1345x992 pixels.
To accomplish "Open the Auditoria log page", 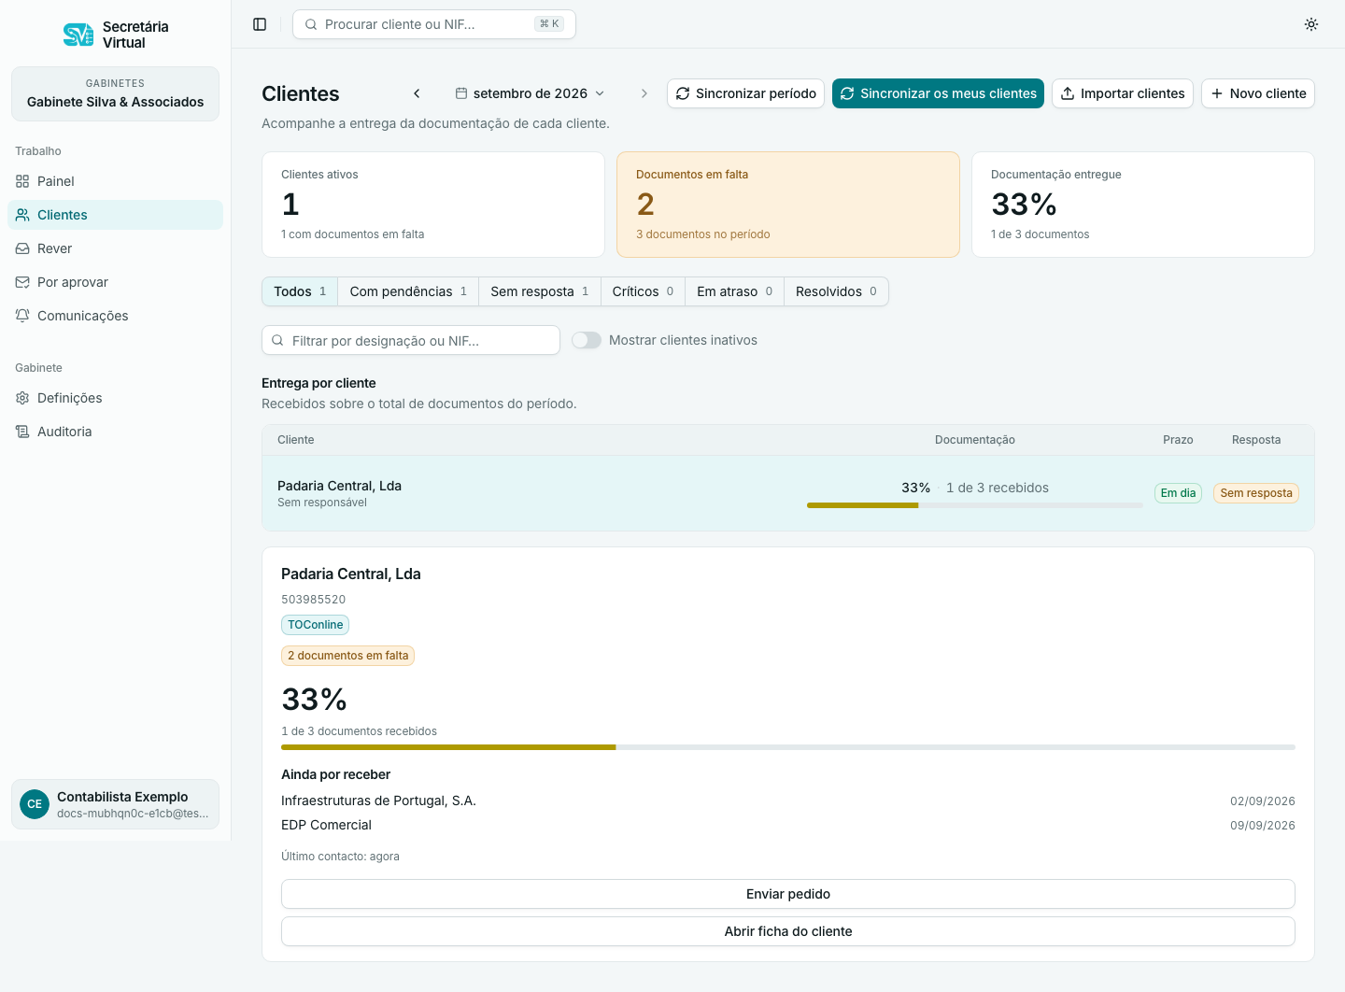I will [x=115, y=432].
